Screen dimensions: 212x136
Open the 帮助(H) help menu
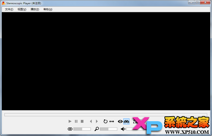point(48,9)
